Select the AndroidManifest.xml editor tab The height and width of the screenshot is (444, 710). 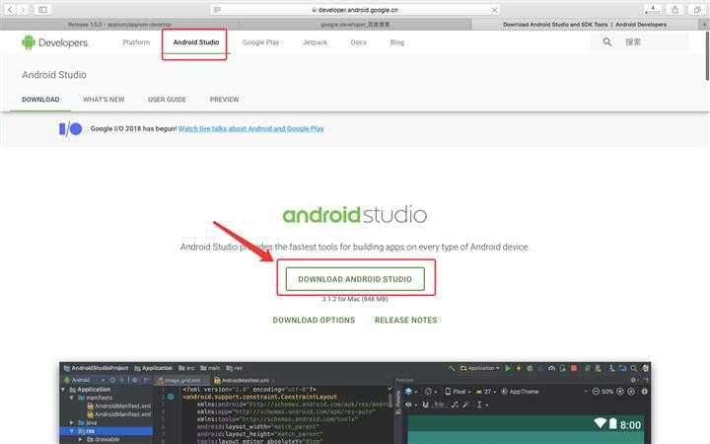(242, 380)
